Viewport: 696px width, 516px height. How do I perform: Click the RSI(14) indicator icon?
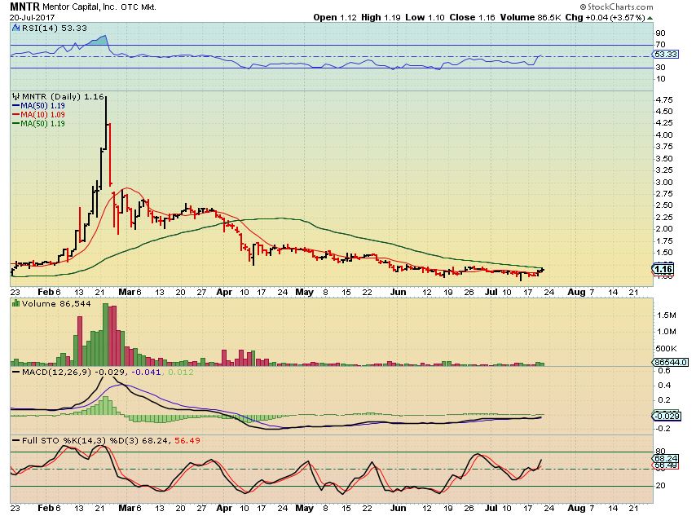[x=15, y=28]
